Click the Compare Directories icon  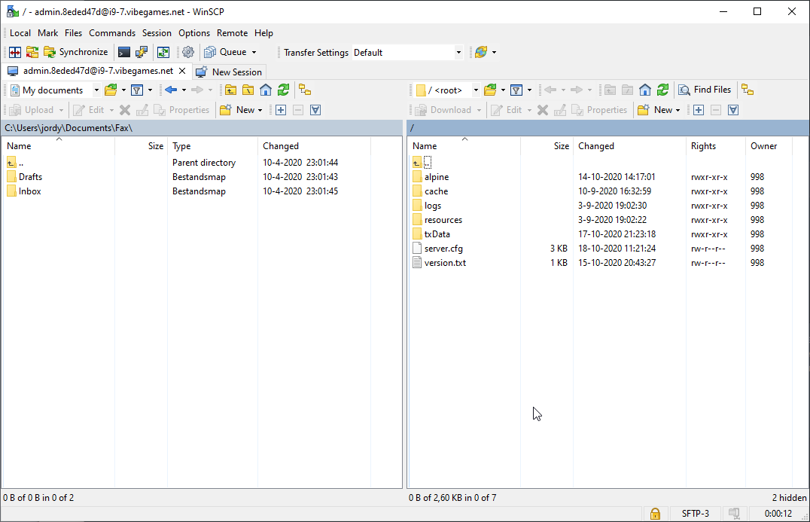(15, 52)
